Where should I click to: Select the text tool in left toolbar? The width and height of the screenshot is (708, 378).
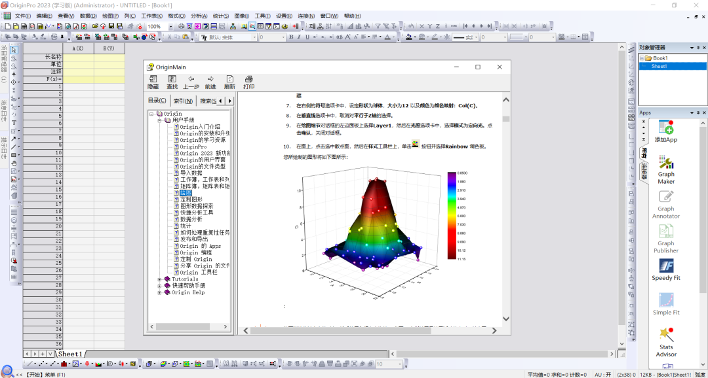pos(14,122)
